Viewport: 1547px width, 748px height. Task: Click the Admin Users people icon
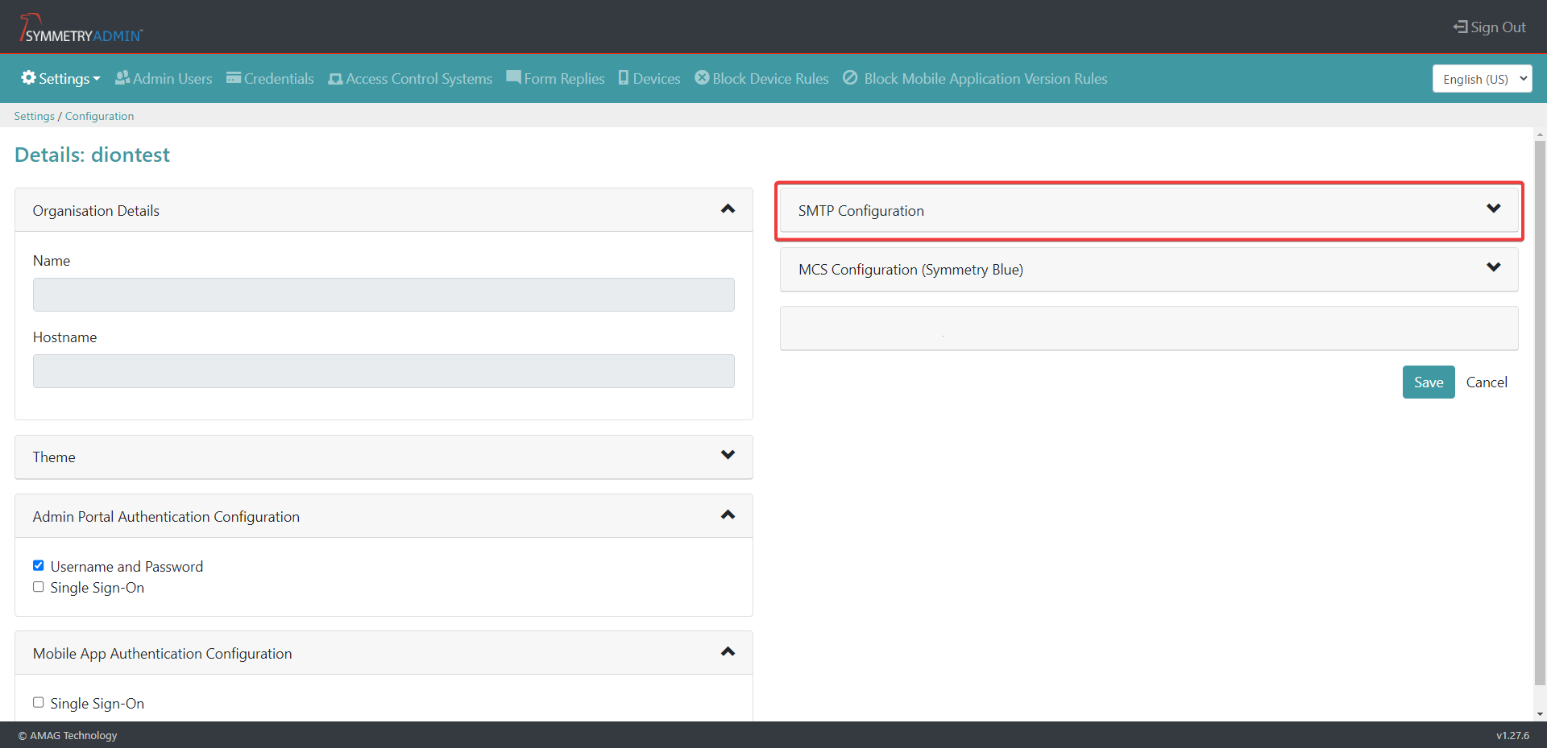pos(122,78)
